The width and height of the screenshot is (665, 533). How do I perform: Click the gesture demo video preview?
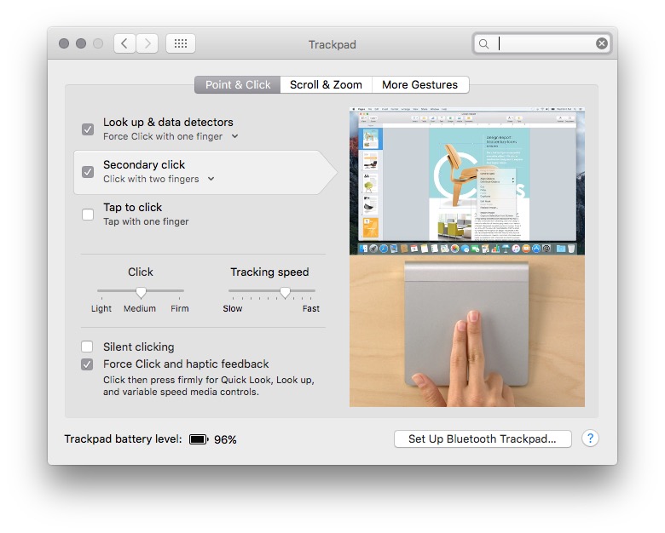466,257
